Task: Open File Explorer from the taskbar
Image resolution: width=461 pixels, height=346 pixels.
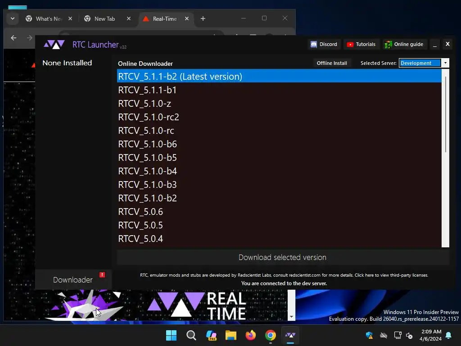Action: tap(231, 335)
